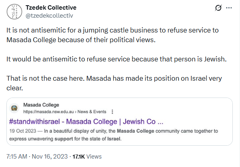Image resolution: width=240 pixels, height=167 pixels.
Task: Open the vertical three-dot menu beside News & Events
Action: (112, 112)
